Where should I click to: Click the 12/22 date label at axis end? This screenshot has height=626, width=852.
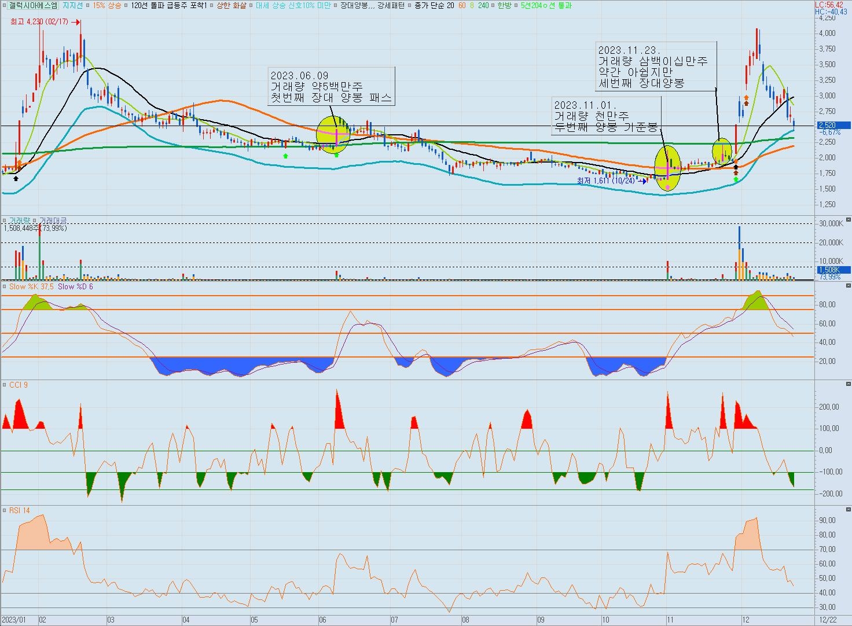pyautogui.click(x=827, y=620)
